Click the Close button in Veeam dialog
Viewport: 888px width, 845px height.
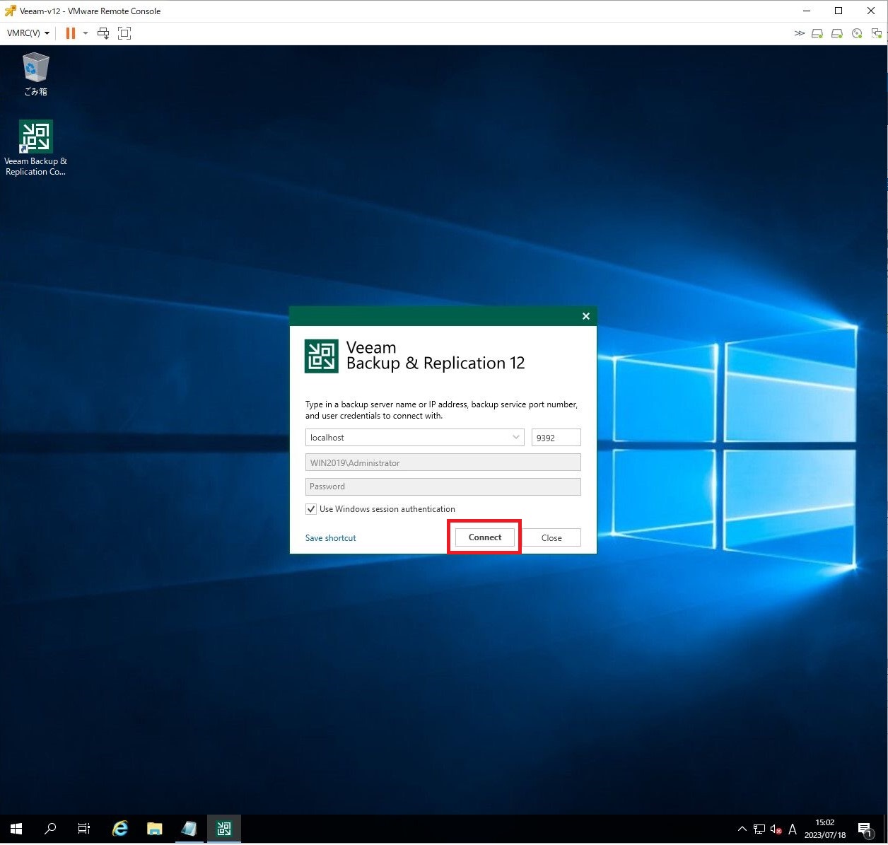551,538
